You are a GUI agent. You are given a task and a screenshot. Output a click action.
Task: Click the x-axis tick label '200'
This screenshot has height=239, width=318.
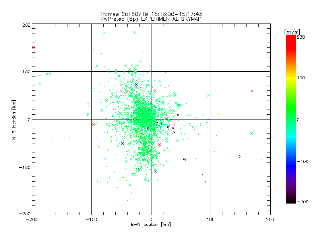270,219
